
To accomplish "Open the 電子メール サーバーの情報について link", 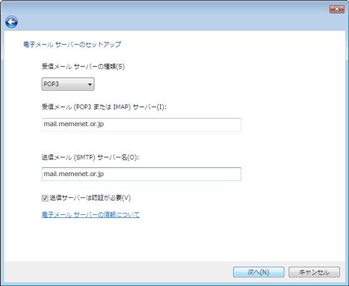I will pyautogui.click(x=91, y=215).
